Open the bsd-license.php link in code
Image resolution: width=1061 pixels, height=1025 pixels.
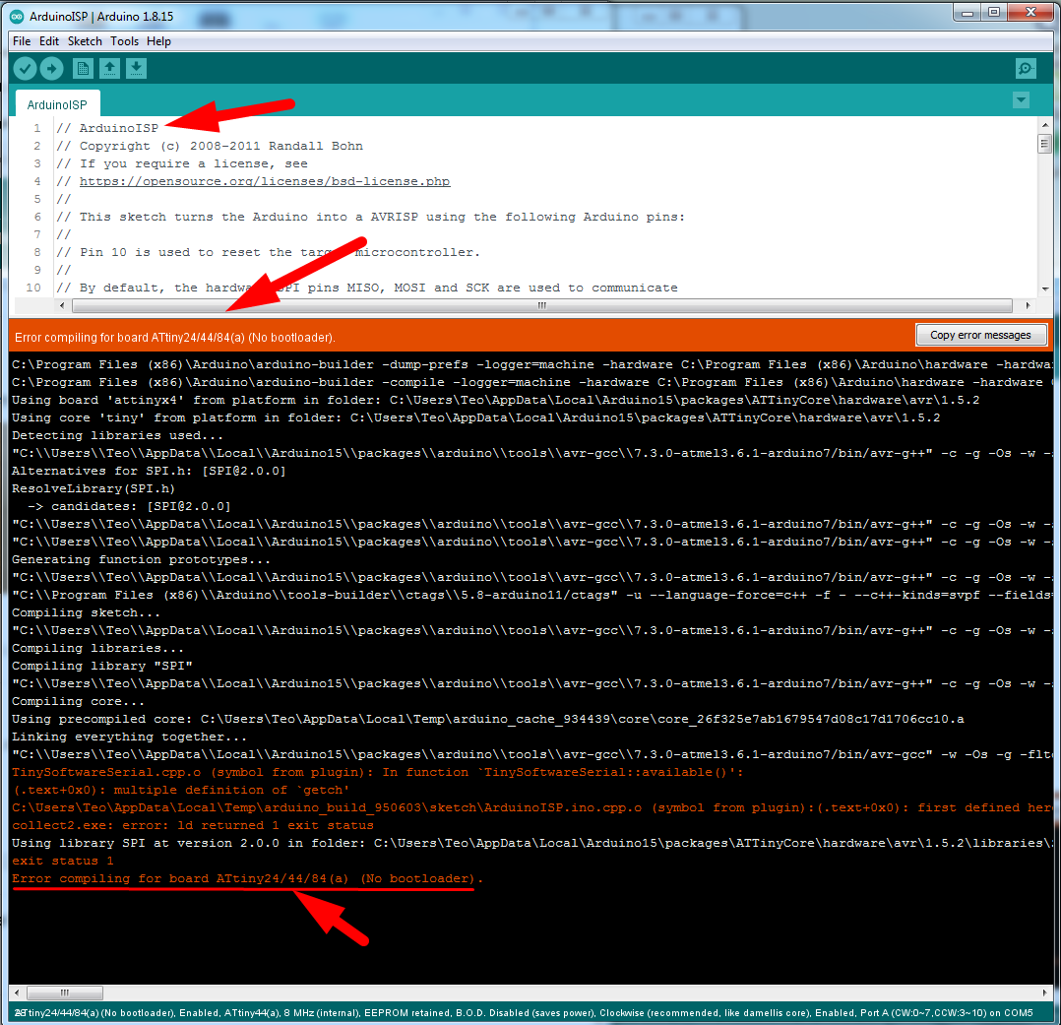click(265, 181)
